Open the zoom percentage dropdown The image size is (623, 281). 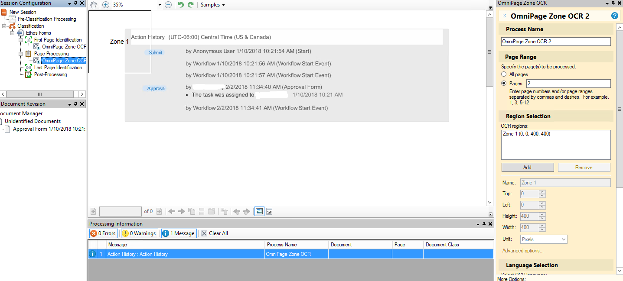160,5
